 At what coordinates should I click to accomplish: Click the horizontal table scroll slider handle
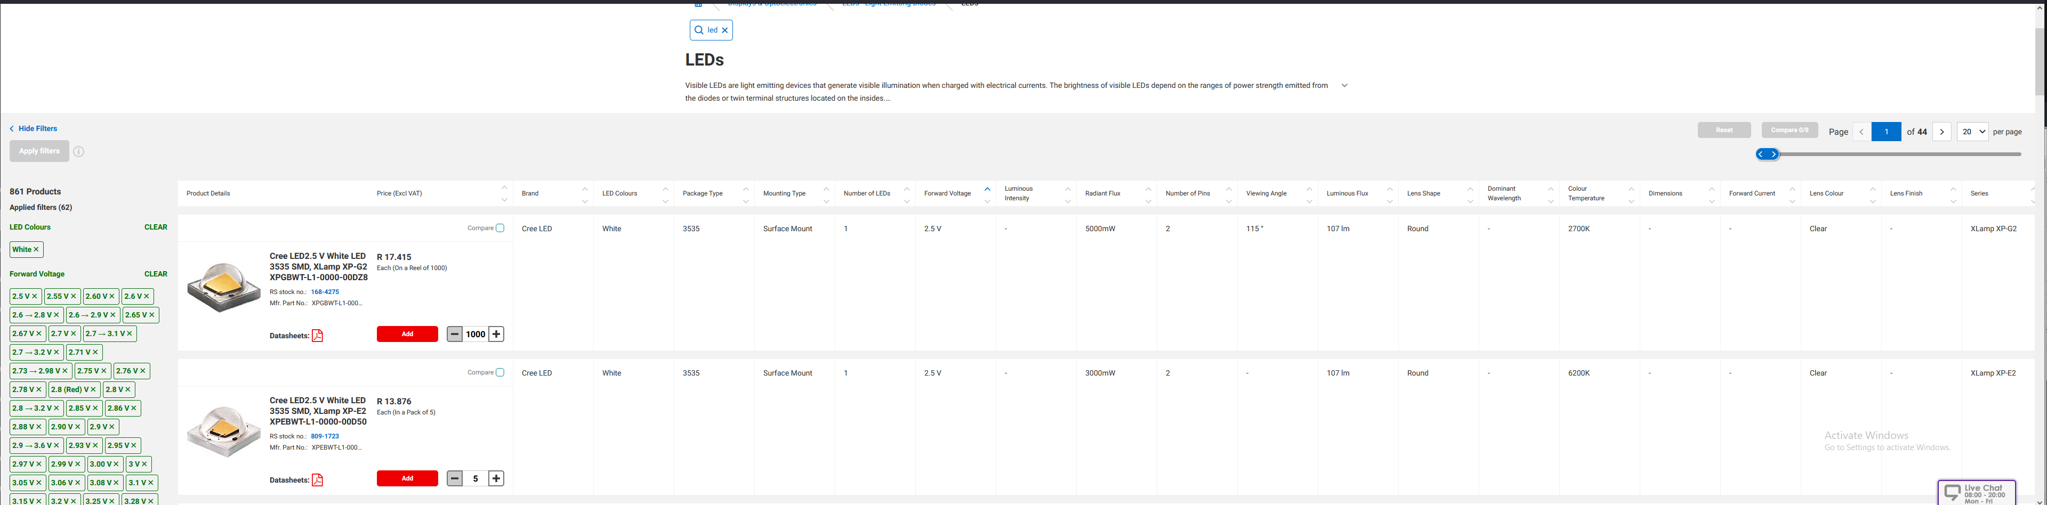click(x=1767, y=154)
